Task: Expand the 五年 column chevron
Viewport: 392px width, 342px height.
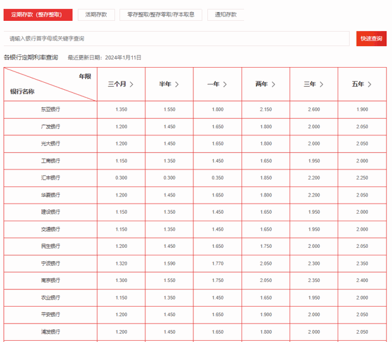Action: coord(369,84)
